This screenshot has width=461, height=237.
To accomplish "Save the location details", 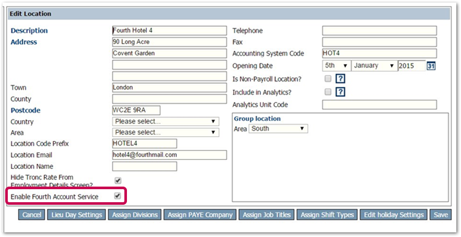I will click(x=440, y=215).
